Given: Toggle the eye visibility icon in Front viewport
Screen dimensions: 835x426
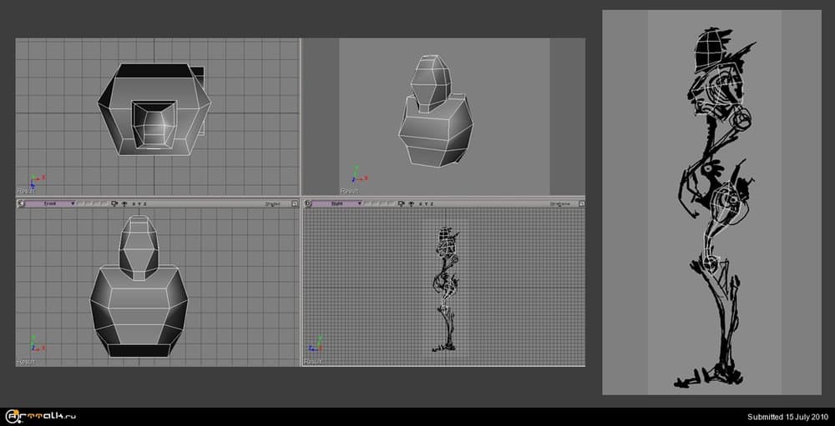Looking at the screenshot, I should (124, 203).
